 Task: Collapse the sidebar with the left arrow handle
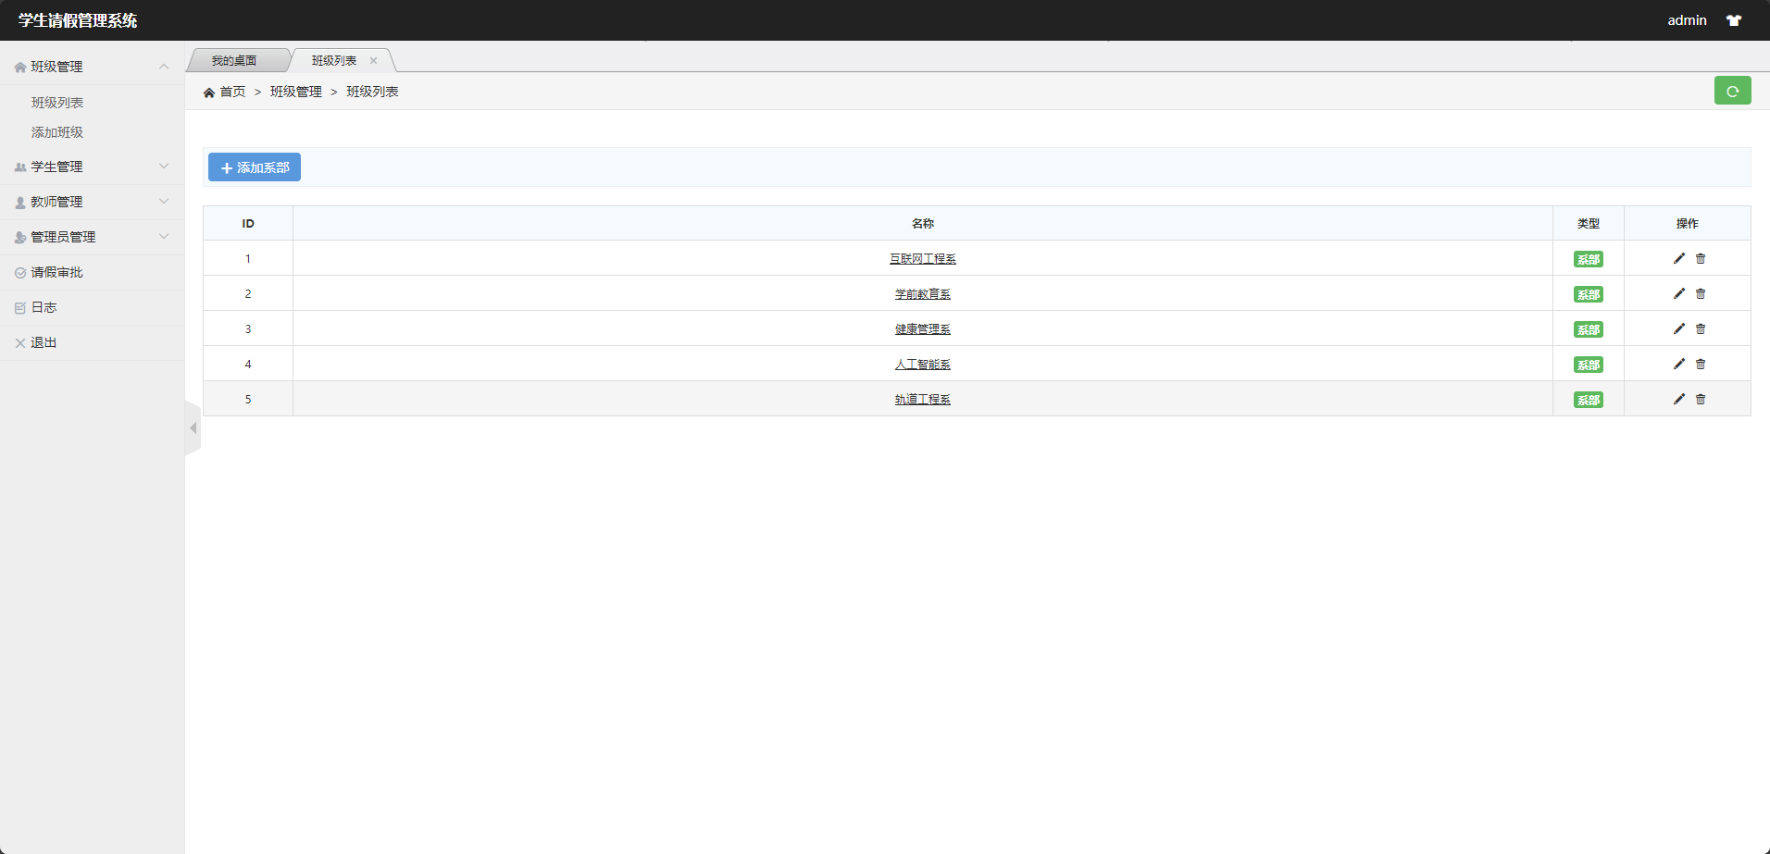[193, 427]
